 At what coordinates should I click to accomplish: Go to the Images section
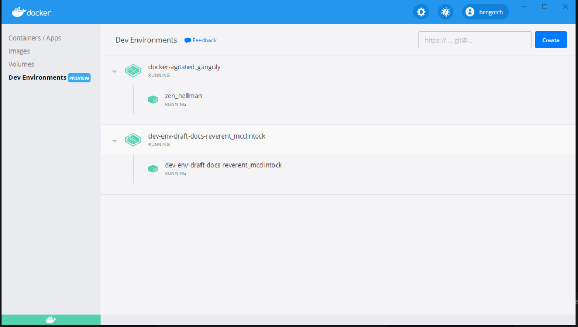19,51
